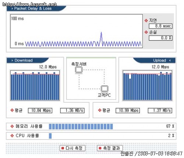Open the 측정 결과 results button
Screen dimensions: 184x158
click(110, 148)
